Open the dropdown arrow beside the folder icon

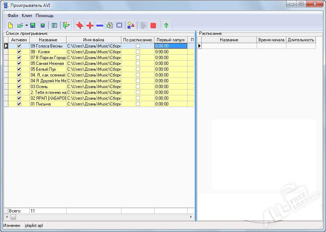click(x=27, y=25)
